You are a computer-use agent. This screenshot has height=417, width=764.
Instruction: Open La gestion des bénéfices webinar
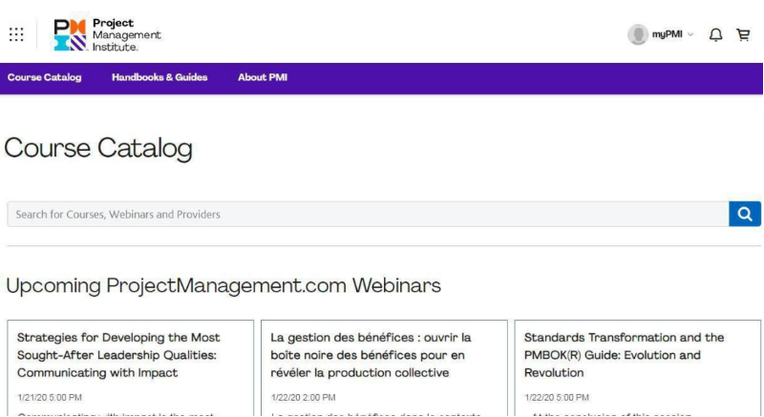pos(371,355)
